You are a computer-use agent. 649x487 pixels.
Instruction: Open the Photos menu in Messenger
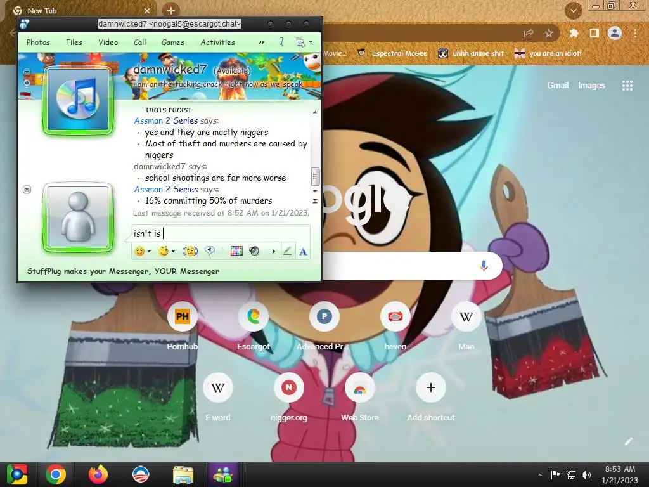pos(38,42)
